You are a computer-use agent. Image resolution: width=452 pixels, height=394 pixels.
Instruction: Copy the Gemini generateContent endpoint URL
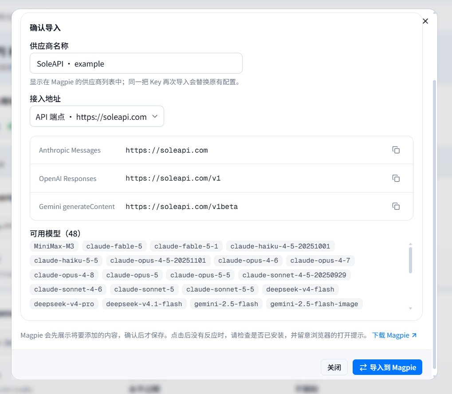pos(396,206)
